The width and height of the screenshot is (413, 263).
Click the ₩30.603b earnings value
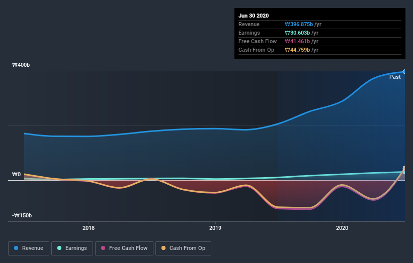(x=297, y=33)
